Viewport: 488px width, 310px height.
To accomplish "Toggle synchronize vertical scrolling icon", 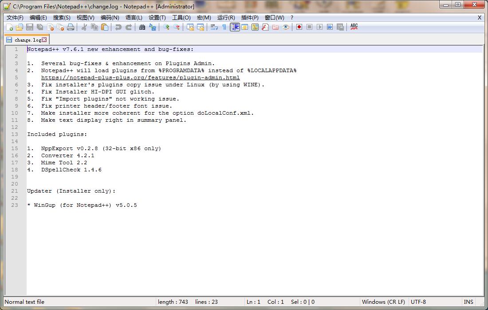I will [x=190, y=27].
